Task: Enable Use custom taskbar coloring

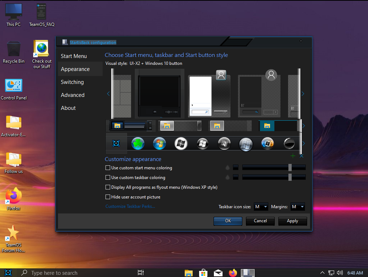Action: tap(108, 178)
